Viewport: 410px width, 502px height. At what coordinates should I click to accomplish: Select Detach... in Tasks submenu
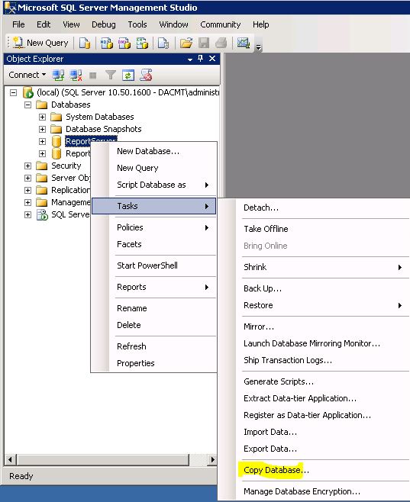(314, 208)
